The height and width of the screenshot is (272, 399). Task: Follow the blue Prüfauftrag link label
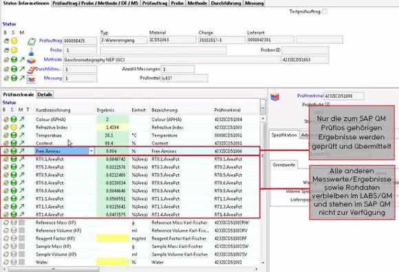tap(50, 41)
